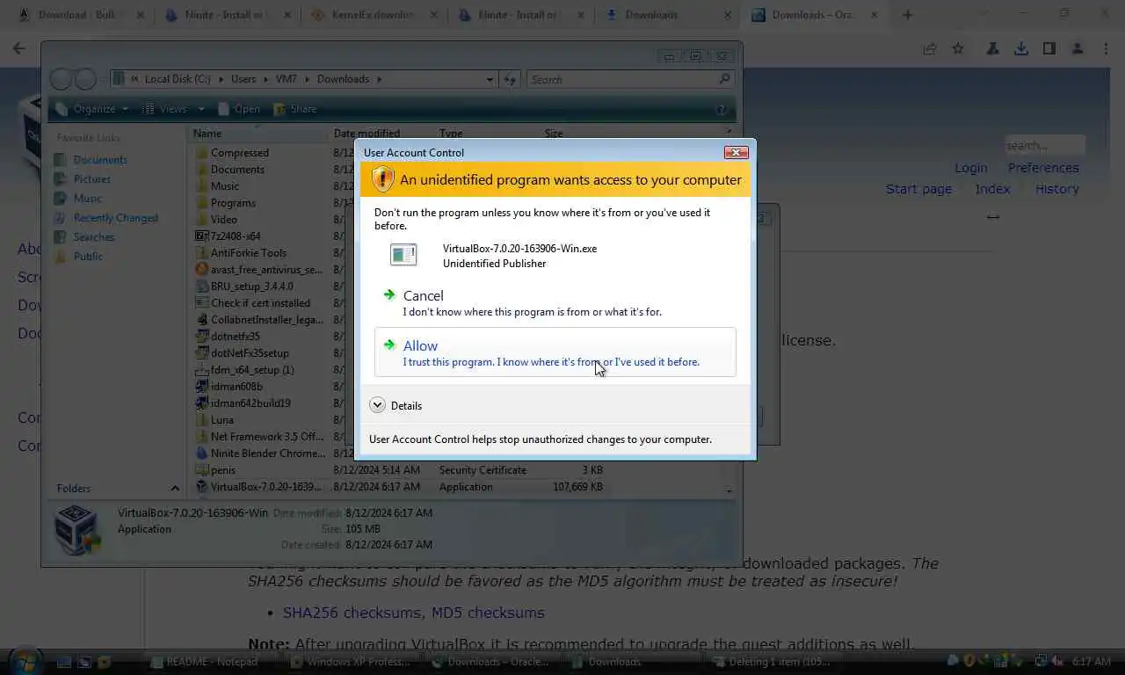Image resolution: width=1125 pixels, height=675 pixels.
Task: Click the Preferences link on the web page
Action: point(1043,168)
